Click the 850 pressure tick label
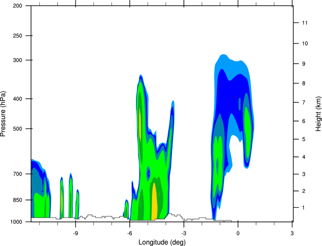The image size is (322, 246). 17,200
